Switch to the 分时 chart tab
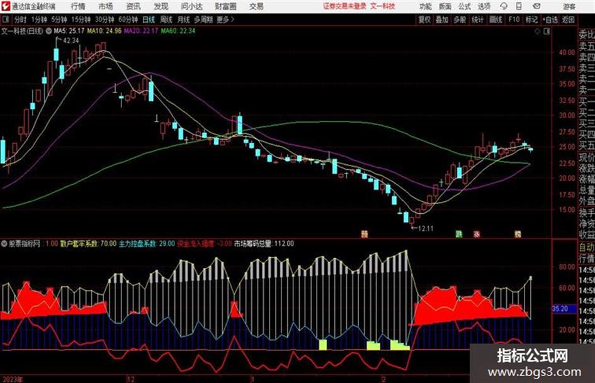This screenshot has height=383, width=595. tap(21, 19)
